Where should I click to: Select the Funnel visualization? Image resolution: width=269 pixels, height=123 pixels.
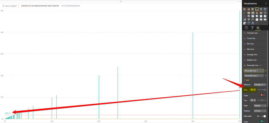click(x=249, y=19)
